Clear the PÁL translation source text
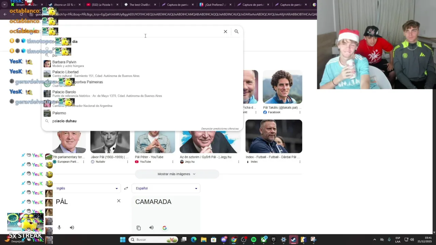Screen dimensions: 436x245 click(x=119, y=201)
